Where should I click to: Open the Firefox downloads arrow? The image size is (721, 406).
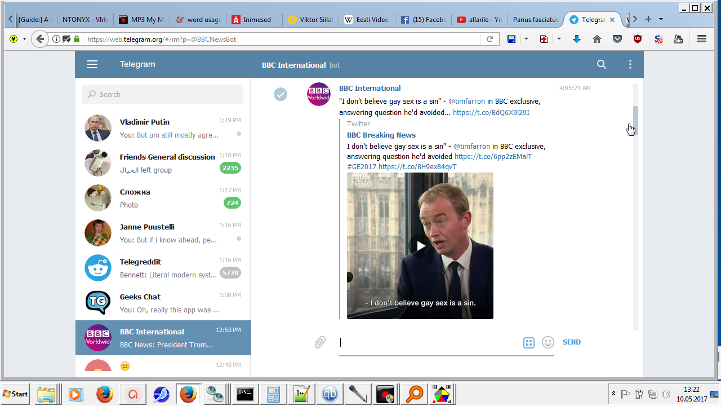click(577, 39)
